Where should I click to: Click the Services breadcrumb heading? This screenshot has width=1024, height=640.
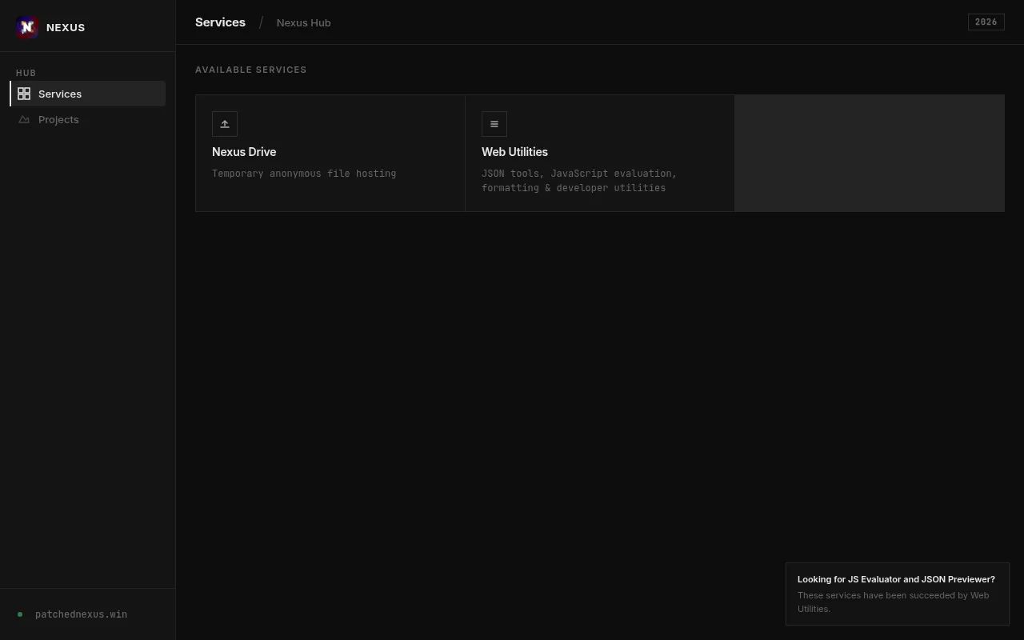tap(220, 22)
